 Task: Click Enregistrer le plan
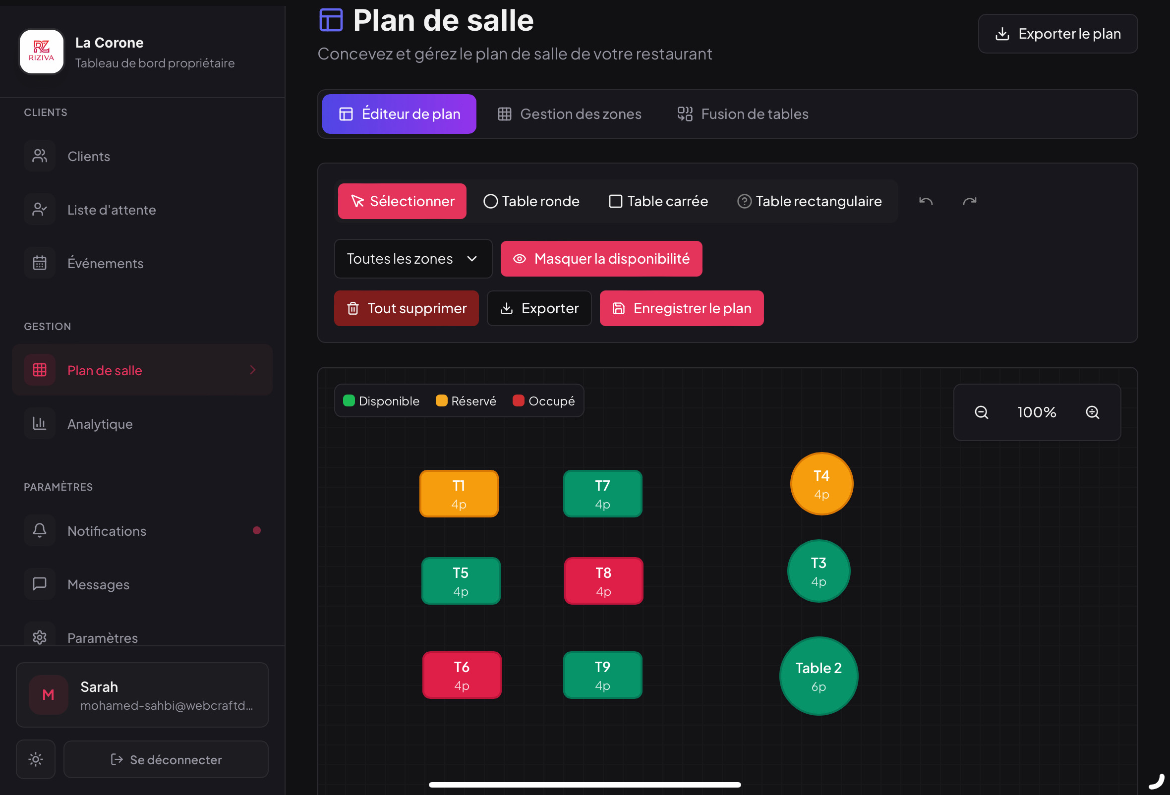pyautogui.click(x=681, y=308)
